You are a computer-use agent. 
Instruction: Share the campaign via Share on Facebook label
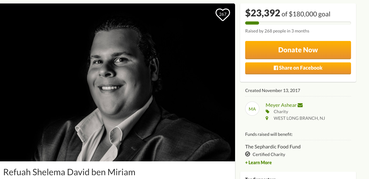coord(301,68)
